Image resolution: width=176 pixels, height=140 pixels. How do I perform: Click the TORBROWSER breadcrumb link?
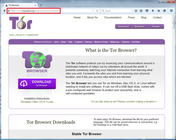[x=32, y=35]
